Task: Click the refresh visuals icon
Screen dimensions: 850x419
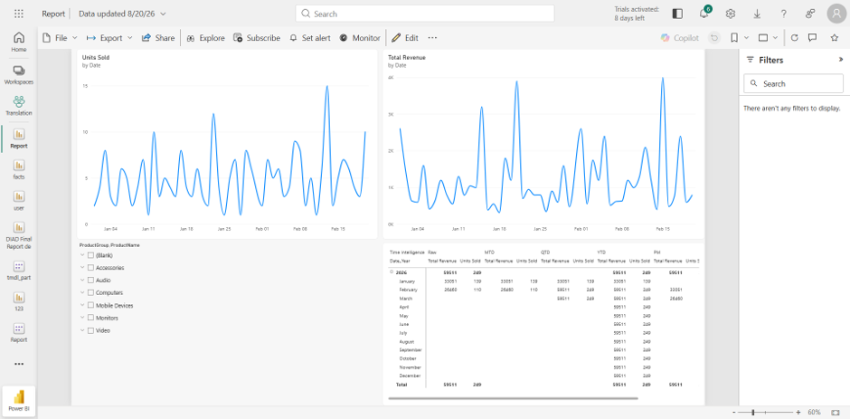Action: (794, 38)
